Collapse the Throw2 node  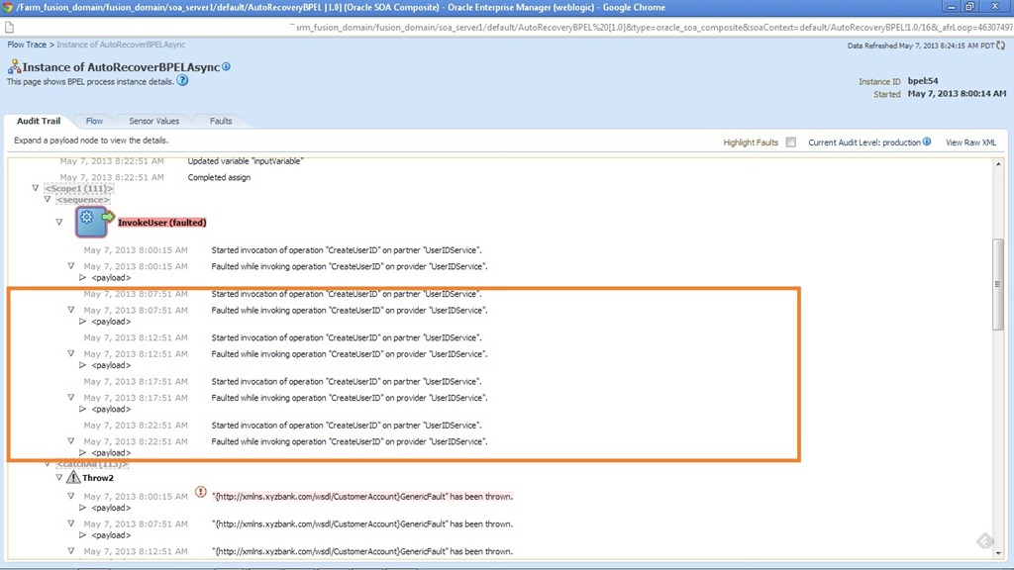point(59,477)
